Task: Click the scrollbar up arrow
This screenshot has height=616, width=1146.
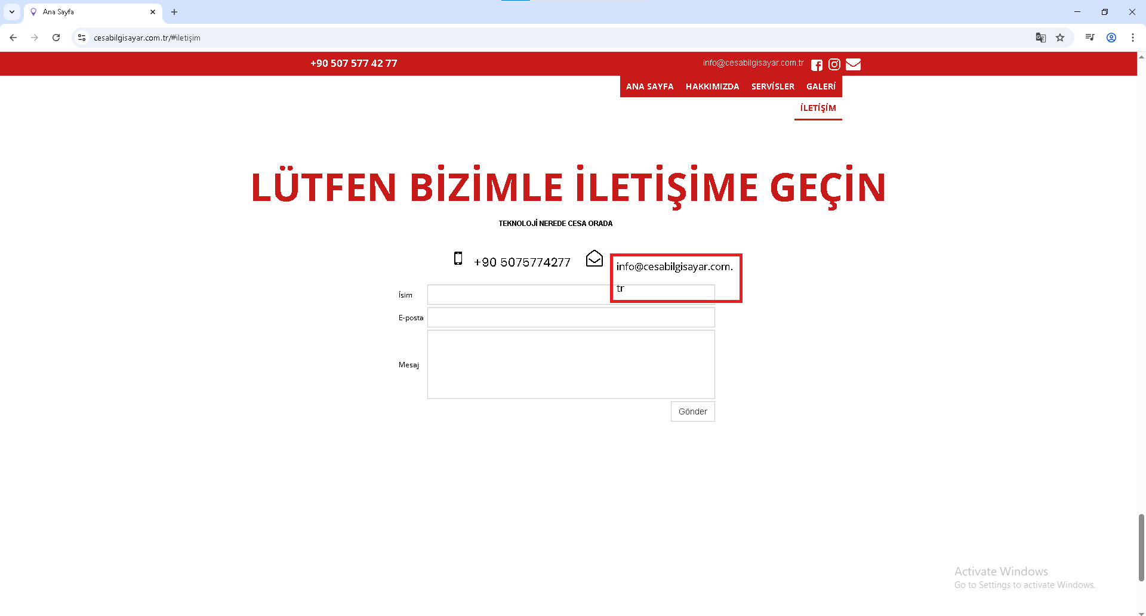Action: 1141,57
